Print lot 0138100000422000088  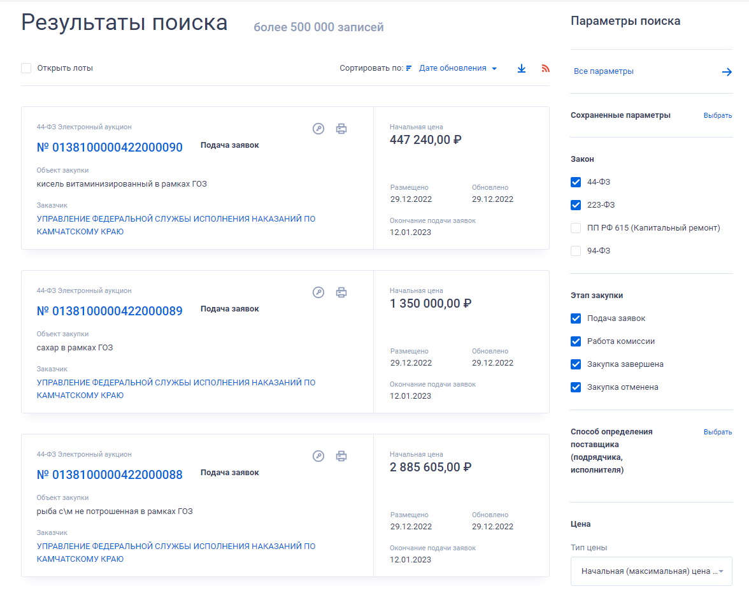coord(341,456)
